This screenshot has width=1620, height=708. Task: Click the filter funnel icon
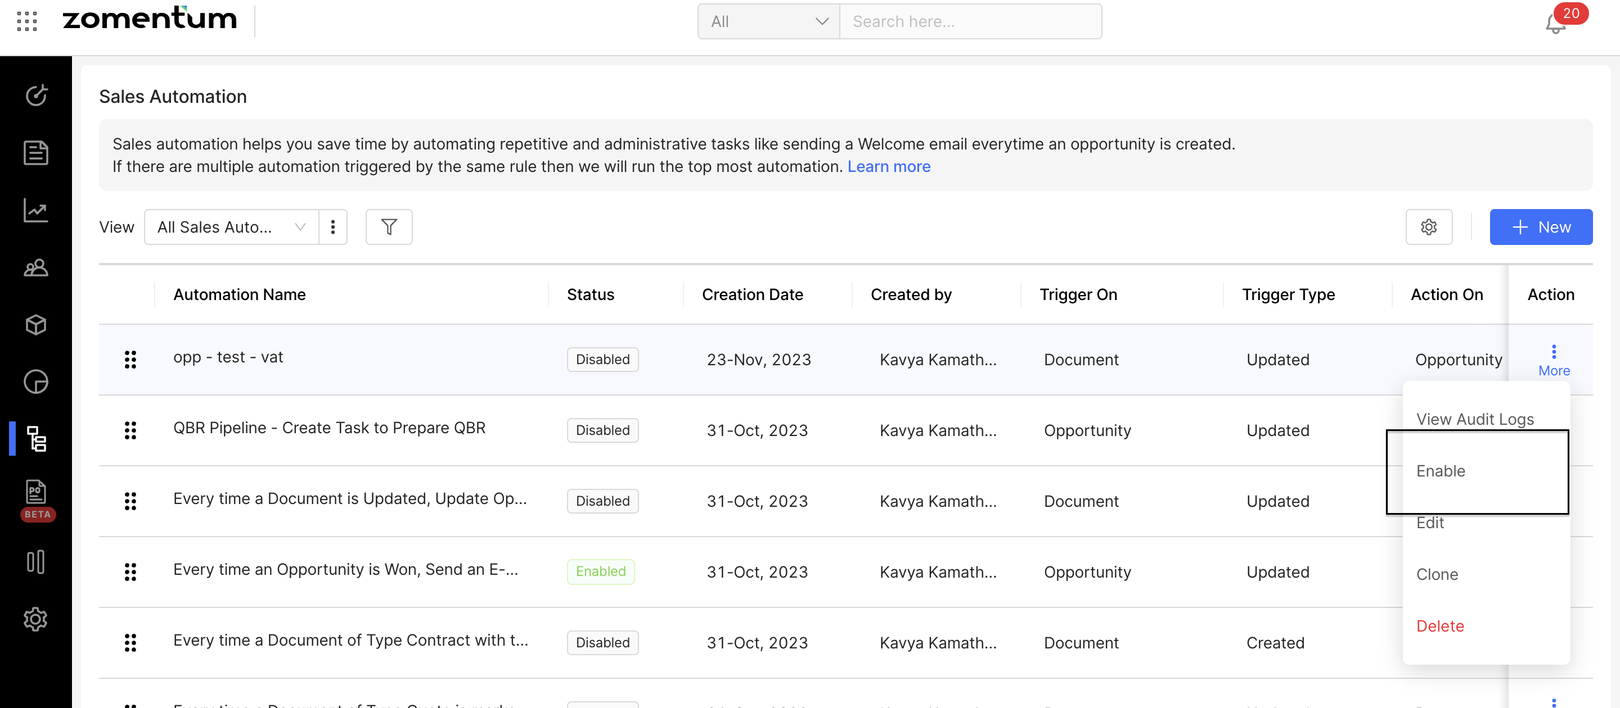[389, 227]
